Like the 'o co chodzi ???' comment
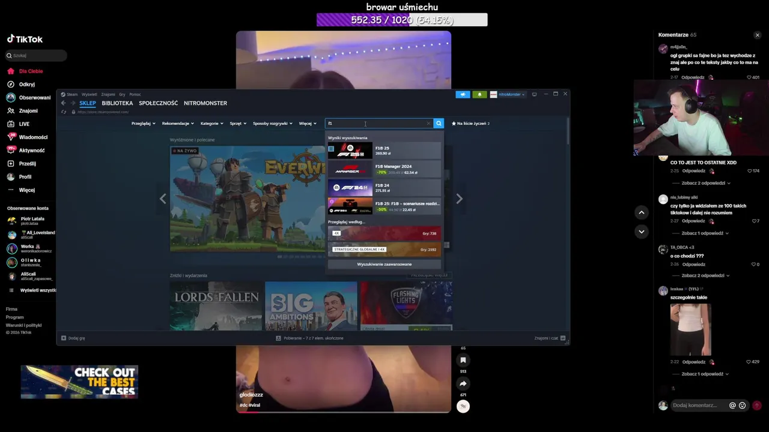The height and width of the screenshot is (432, 769). coord(753,265)
